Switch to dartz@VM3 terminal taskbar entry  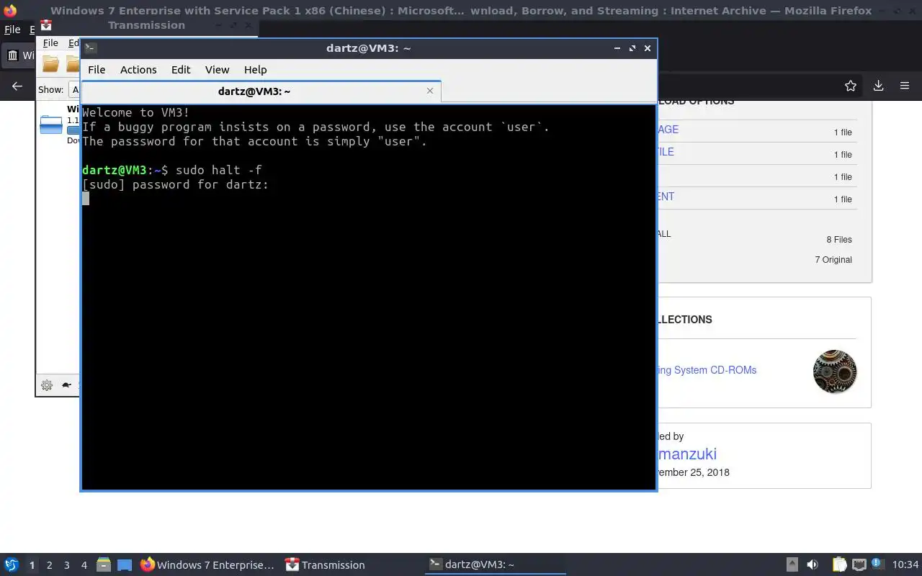coord(496,564)
